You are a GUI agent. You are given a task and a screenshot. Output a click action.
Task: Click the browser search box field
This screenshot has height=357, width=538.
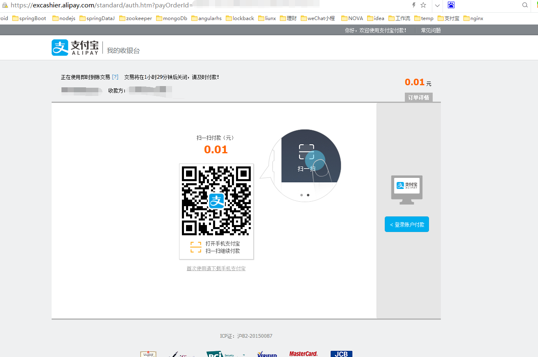[488, 5]
